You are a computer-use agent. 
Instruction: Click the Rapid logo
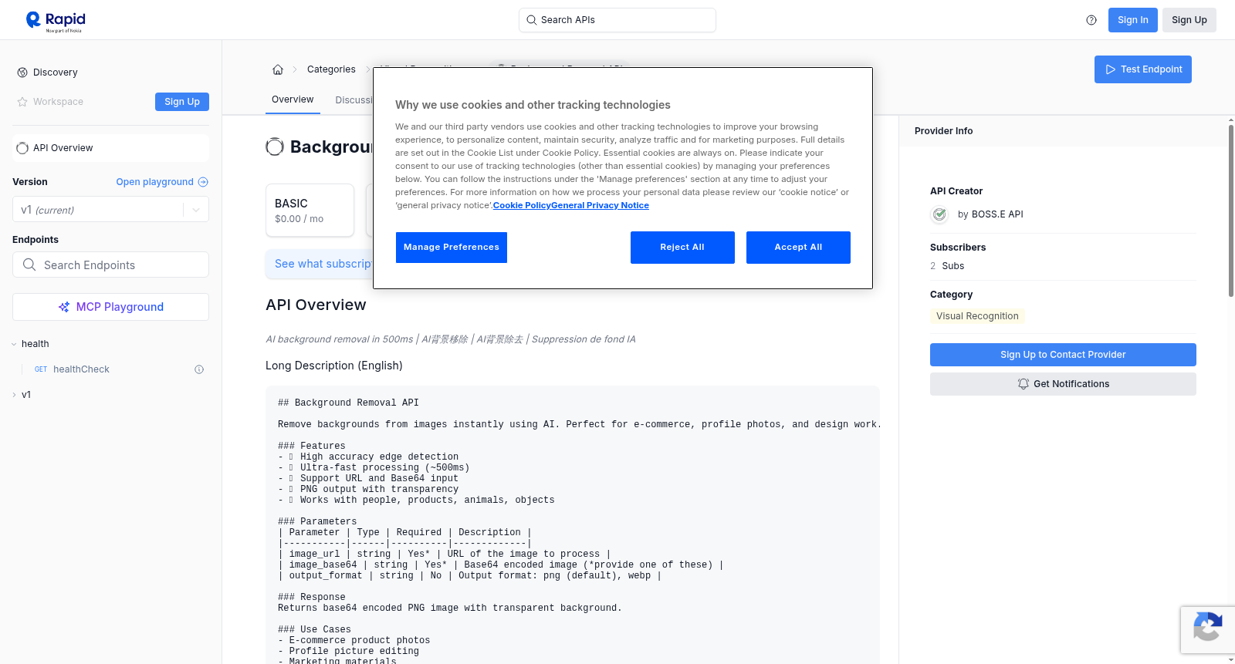point(56,21)
